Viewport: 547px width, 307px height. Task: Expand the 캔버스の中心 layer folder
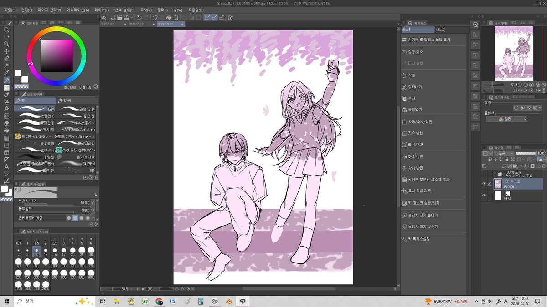coord(495,174)
